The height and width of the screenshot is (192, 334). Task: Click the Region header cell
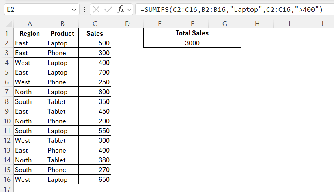click(x=30, y=33)
